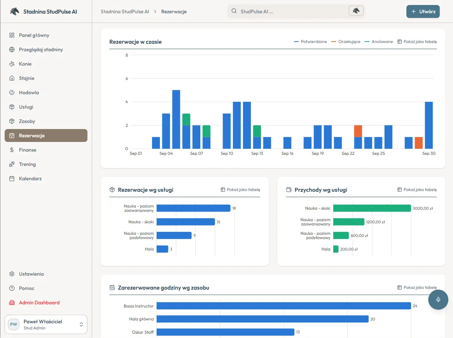Screen dimensions: 453x338
Task: Click the horse AI icon in search bar
Action: [356, 11]
